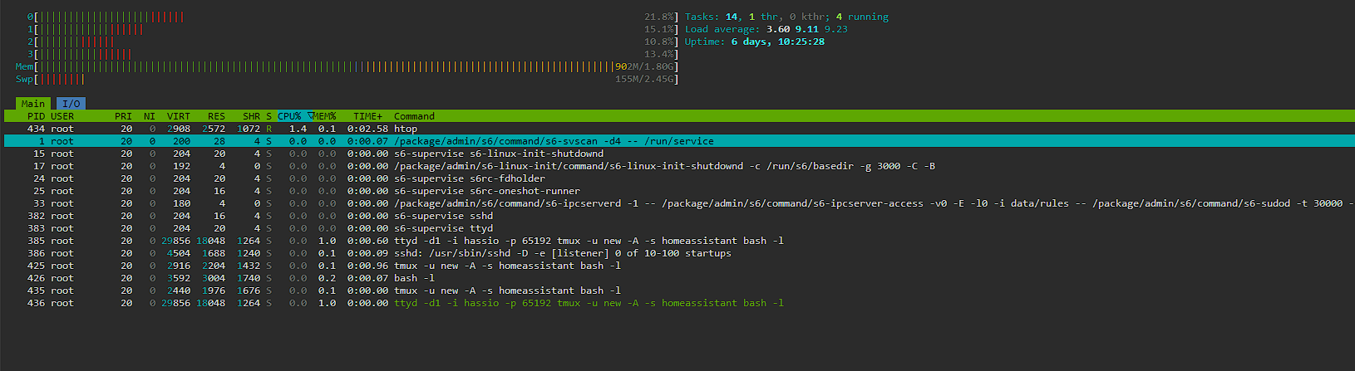Click the 902M/1.80G memory value
This screenshot has height=371, width=1355.
(x=645, y=66)
